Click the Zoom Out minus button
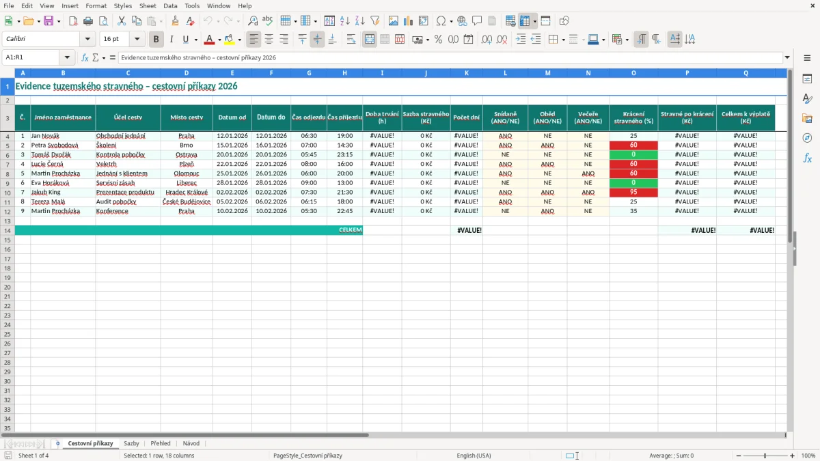This screenshot has width=820, height=461. (738, 456)
